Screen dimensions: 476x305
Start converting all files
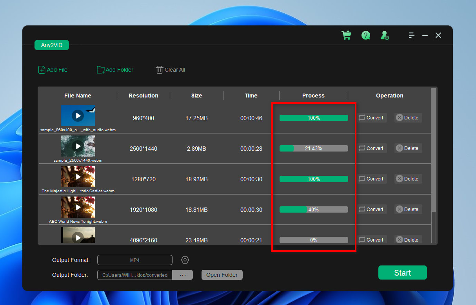click(x=402, y=272)
